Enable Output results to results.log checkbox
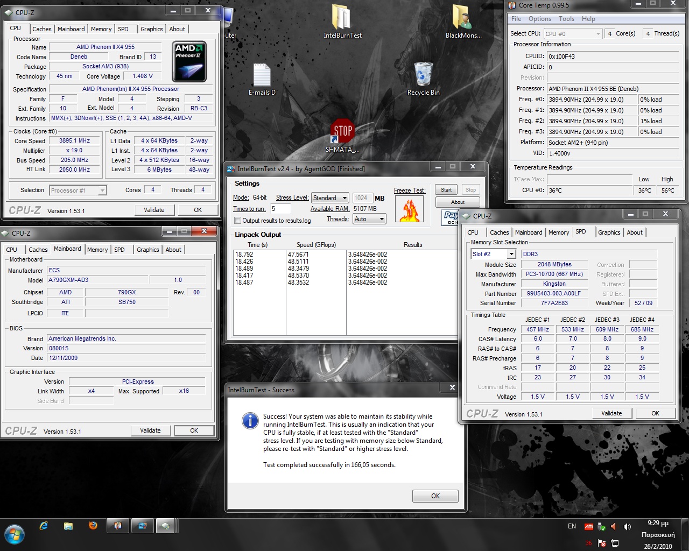689x551 pixels. pos(237,221)
